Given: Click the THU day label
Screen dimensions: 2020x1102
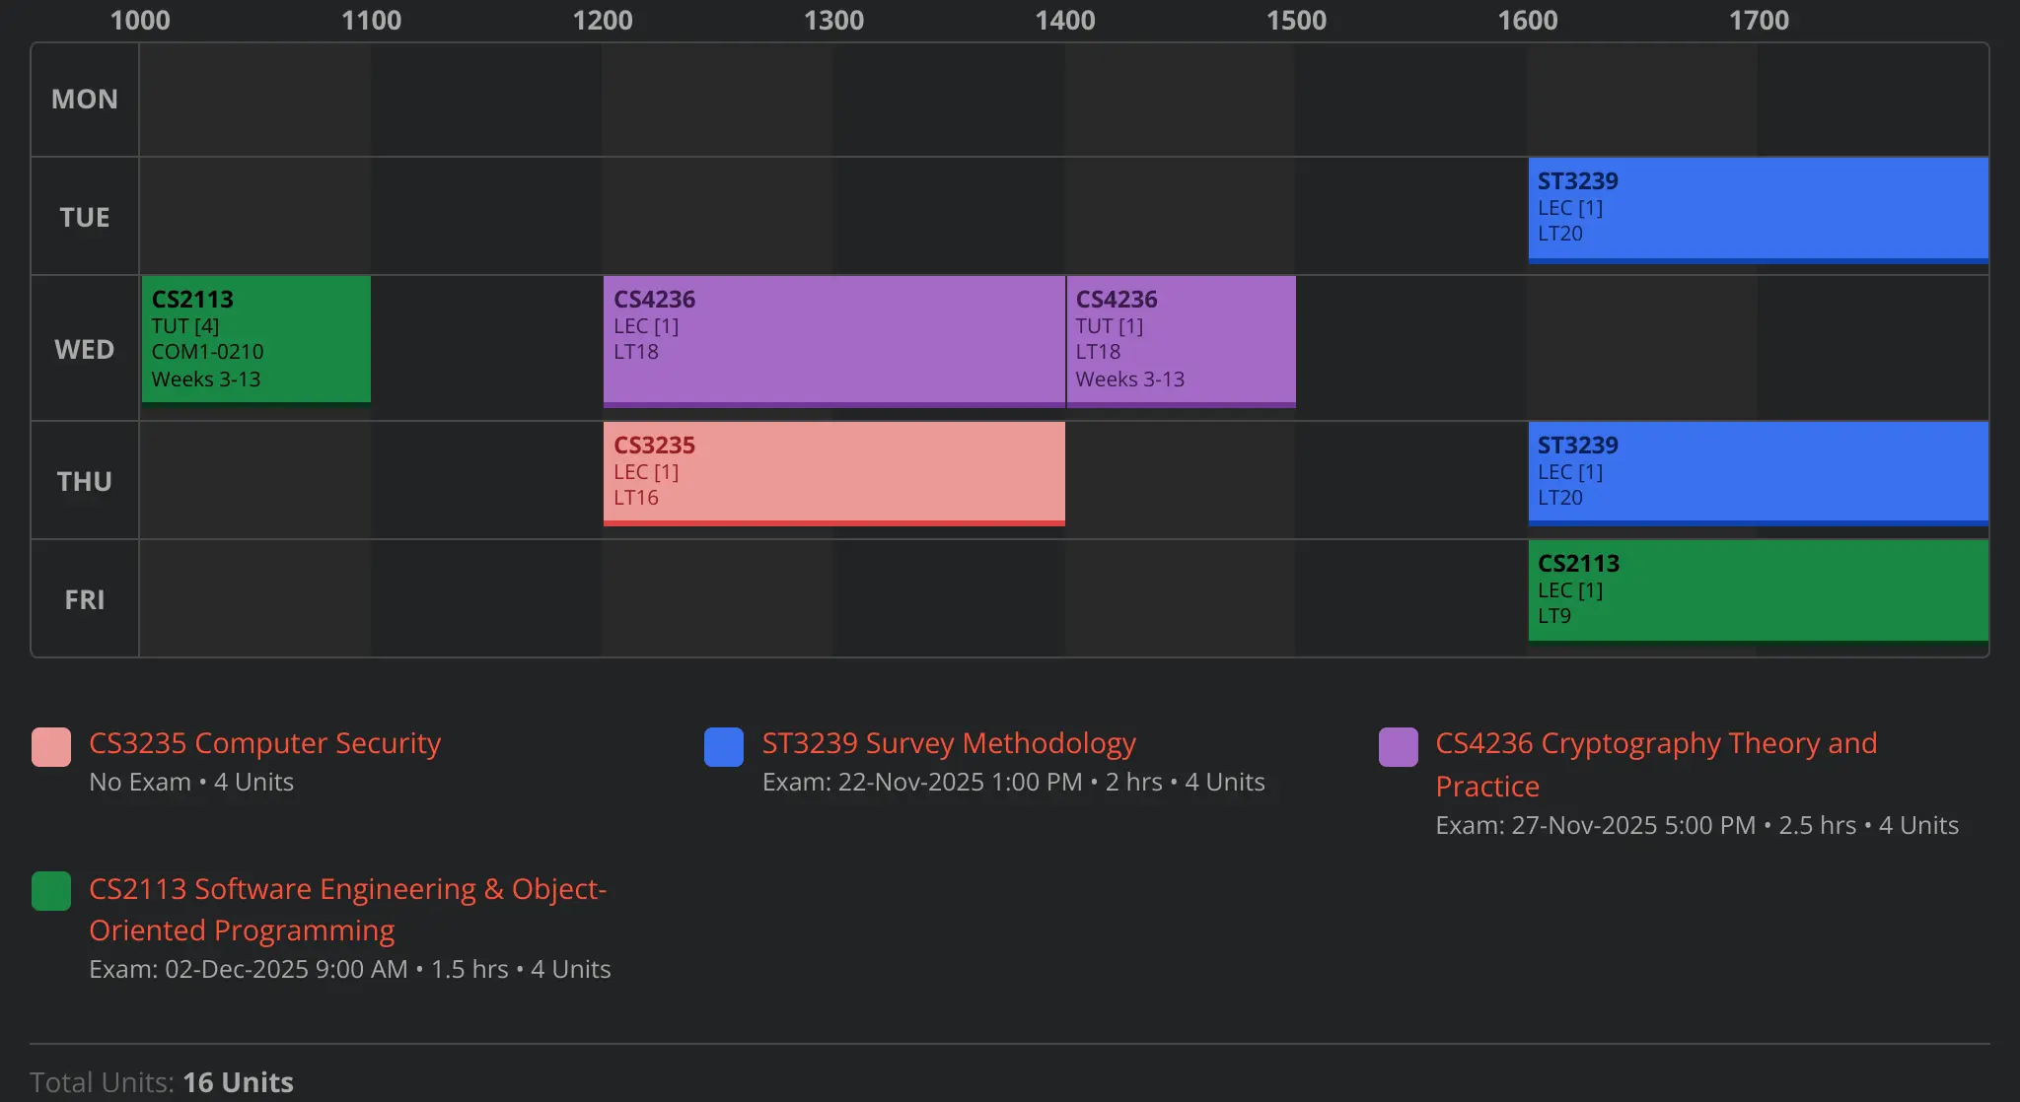Looking at the screenshot, I should click(85, 481).
